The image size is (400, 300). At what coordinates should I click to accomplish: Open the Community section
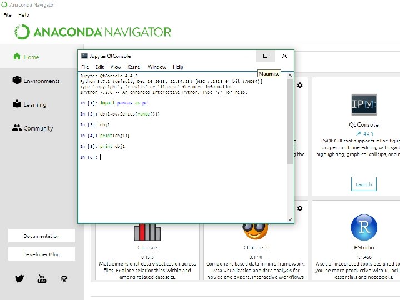pos(33,128)
